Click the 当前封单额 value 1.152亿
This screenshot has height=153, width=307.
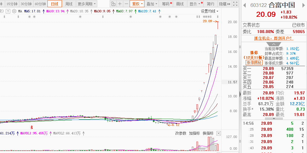[292, 49]
